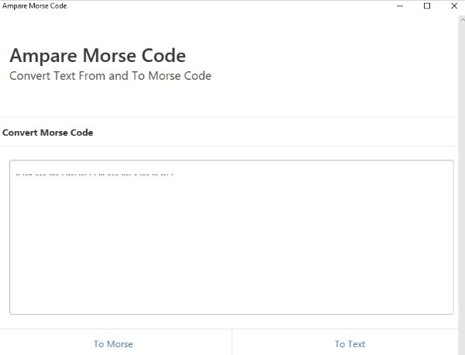Click the To Morse button
465x355 pixels.
[x=114, y=343]
